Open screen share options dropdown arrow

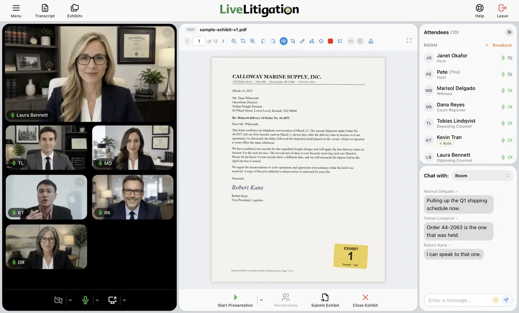[x=124, y=300]
